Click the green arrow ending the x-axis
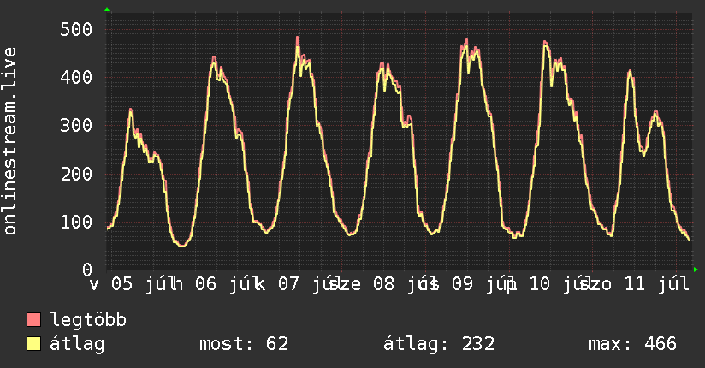The width and height of the screenshot is (705, 368). tap(696, 270)
